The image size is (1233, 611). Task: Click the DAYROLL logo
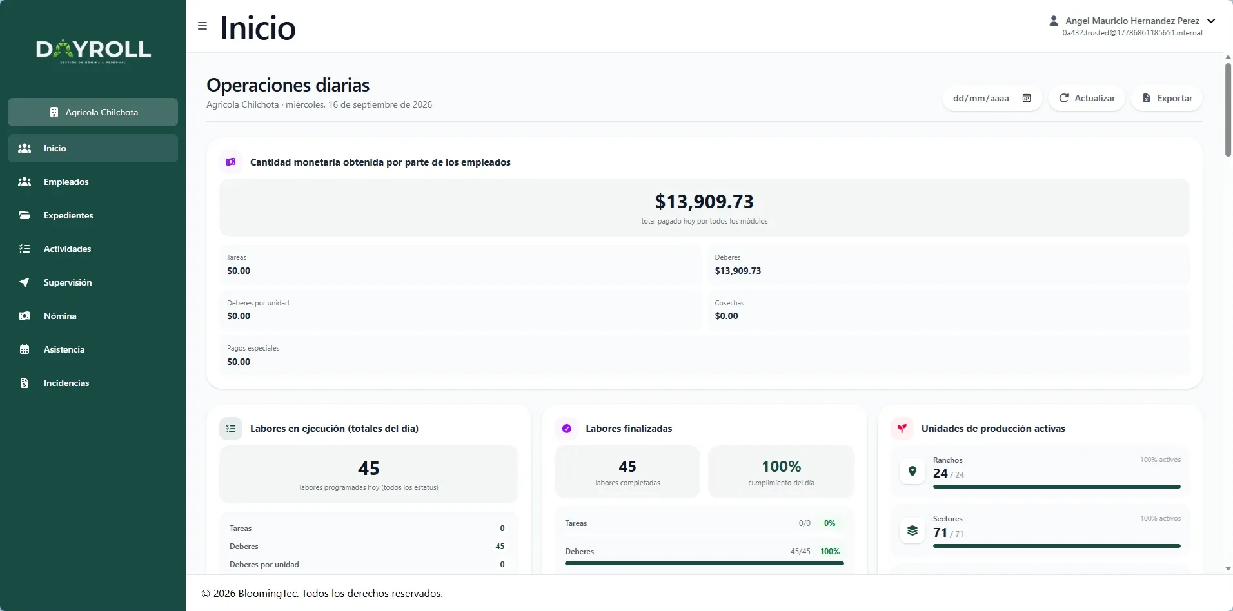click(x=94, y=51)
